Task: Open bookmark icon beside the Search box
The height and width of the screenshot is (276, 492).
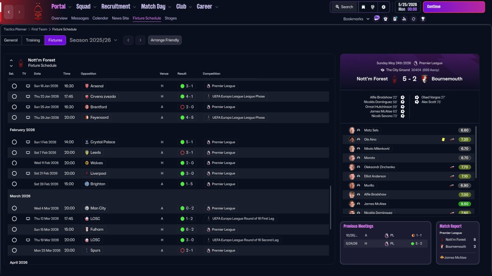Action: point(363,7)
